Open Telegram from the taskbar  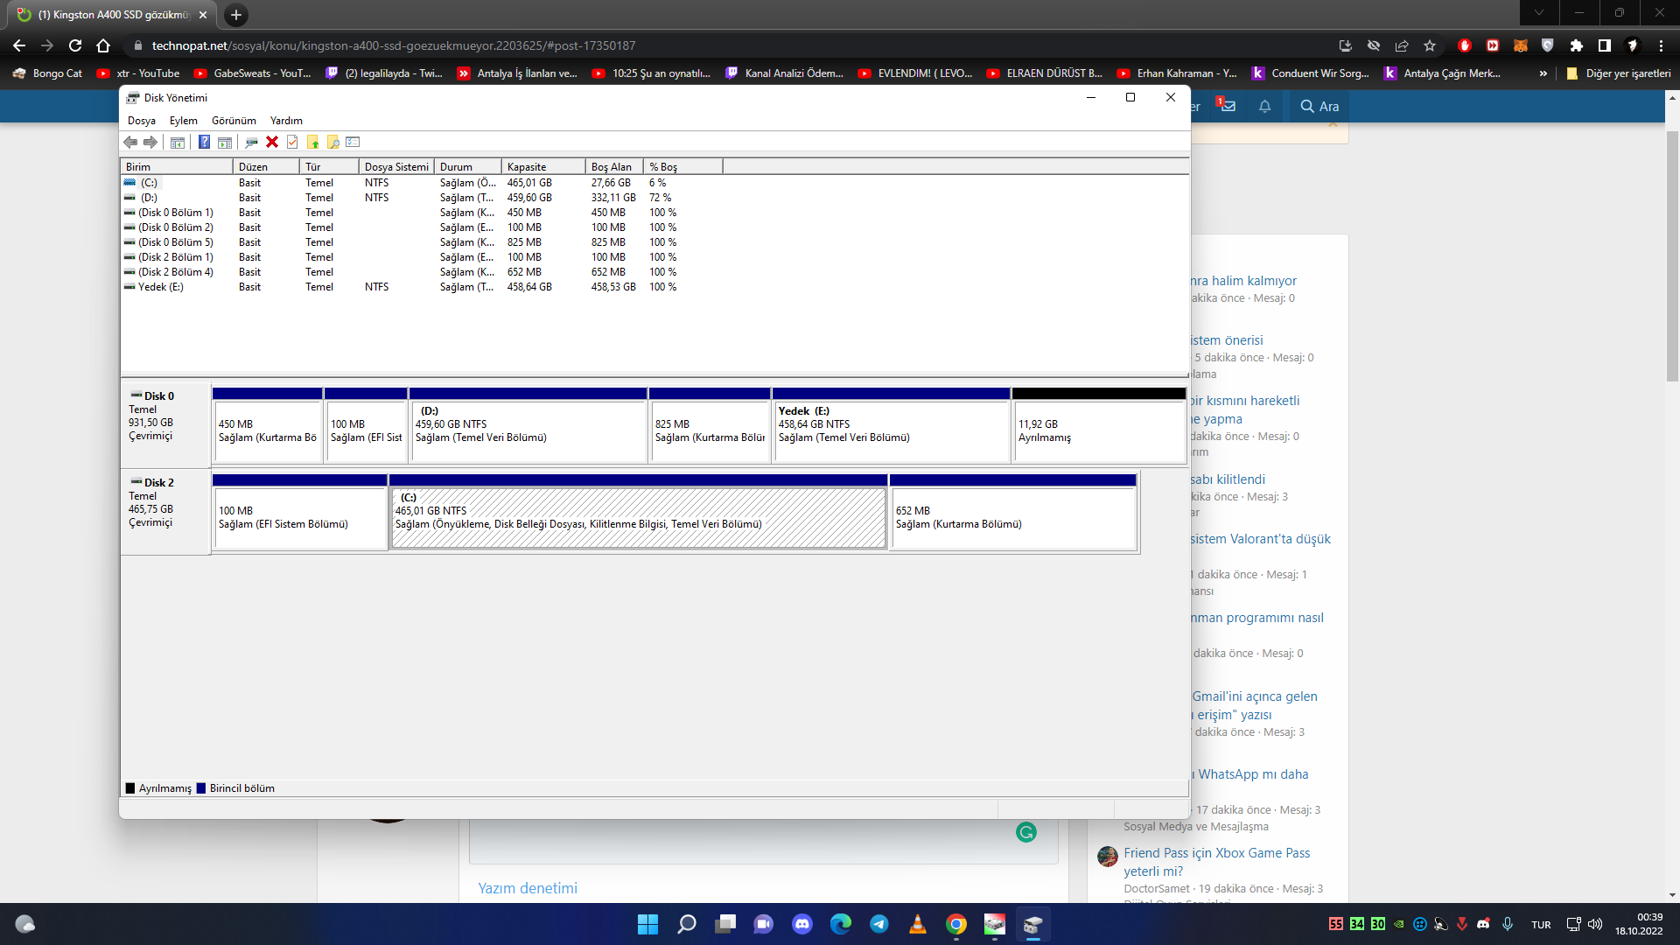(878, 924)
